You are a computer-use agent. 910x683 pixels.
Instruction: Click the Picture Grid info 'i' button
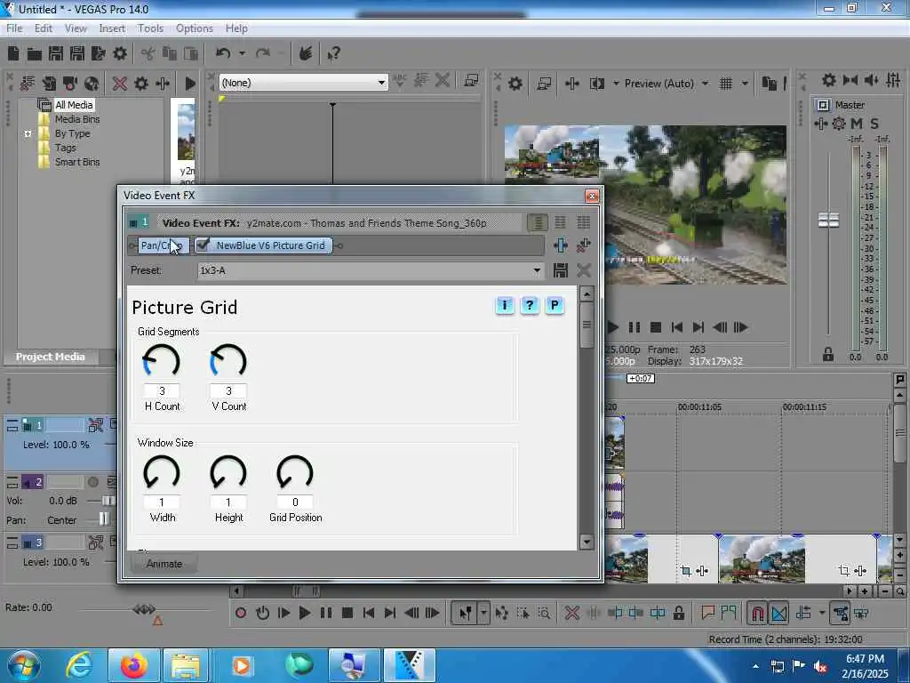pos(505,306)
